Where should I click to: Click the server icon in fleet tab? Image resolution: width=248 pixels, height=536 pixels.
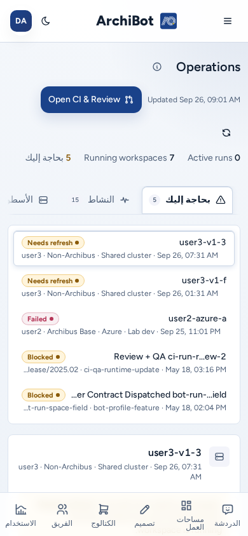coord(43,200)
